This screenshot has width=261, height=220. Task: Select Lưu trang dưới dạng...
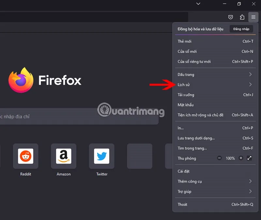[215, 138]
